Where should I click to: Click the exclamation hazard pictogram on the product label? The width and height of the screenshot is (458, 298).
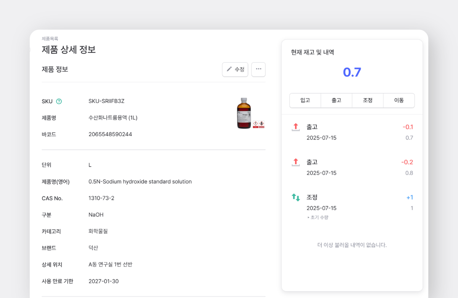[255, 123]
